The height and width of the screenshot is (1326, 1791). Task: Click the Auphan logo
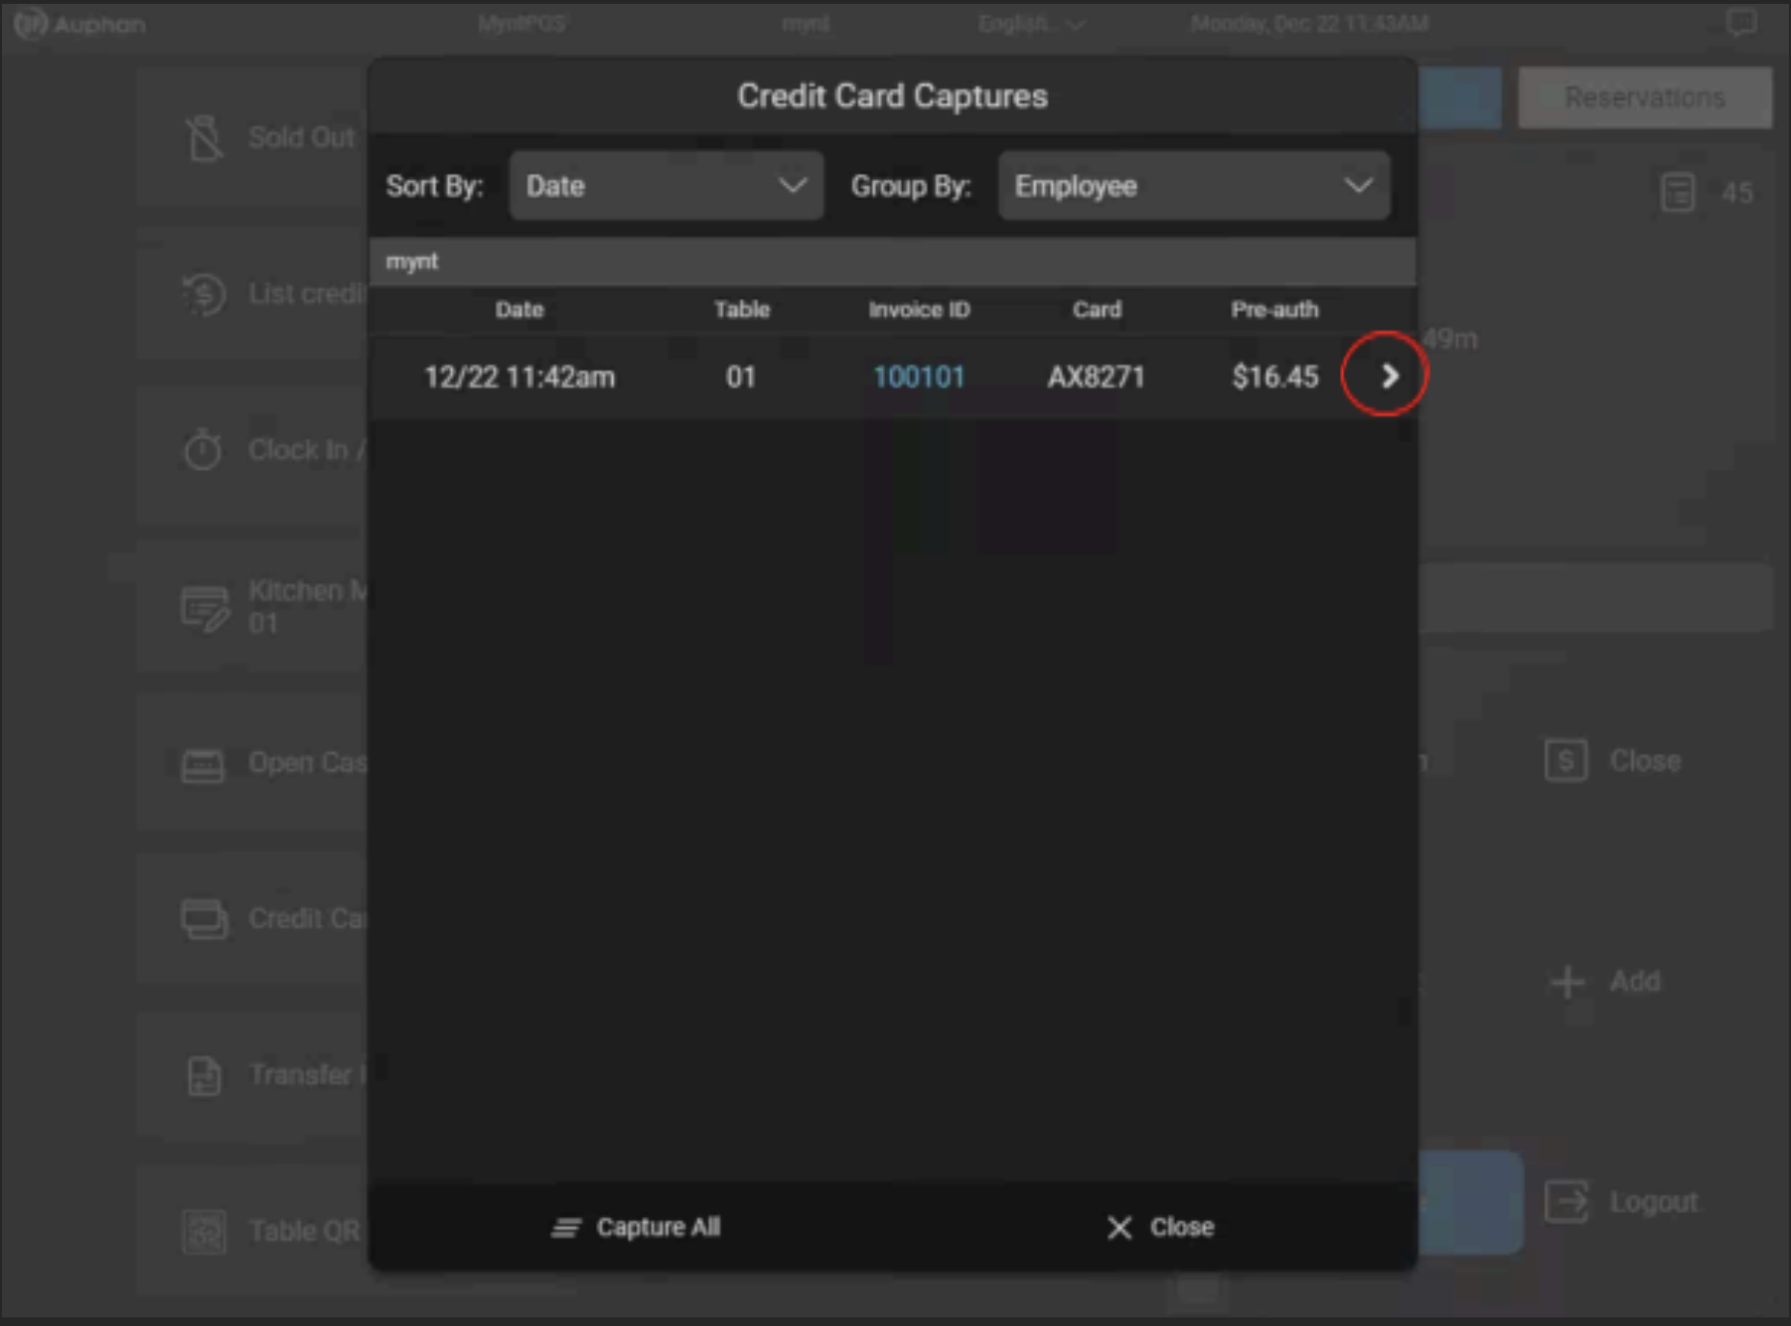tap(81, 23)
